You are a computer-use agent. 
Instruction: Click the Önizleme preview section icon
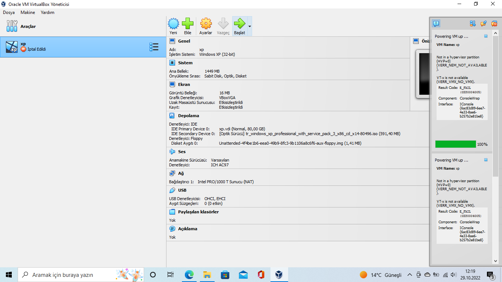pos(416,41)
